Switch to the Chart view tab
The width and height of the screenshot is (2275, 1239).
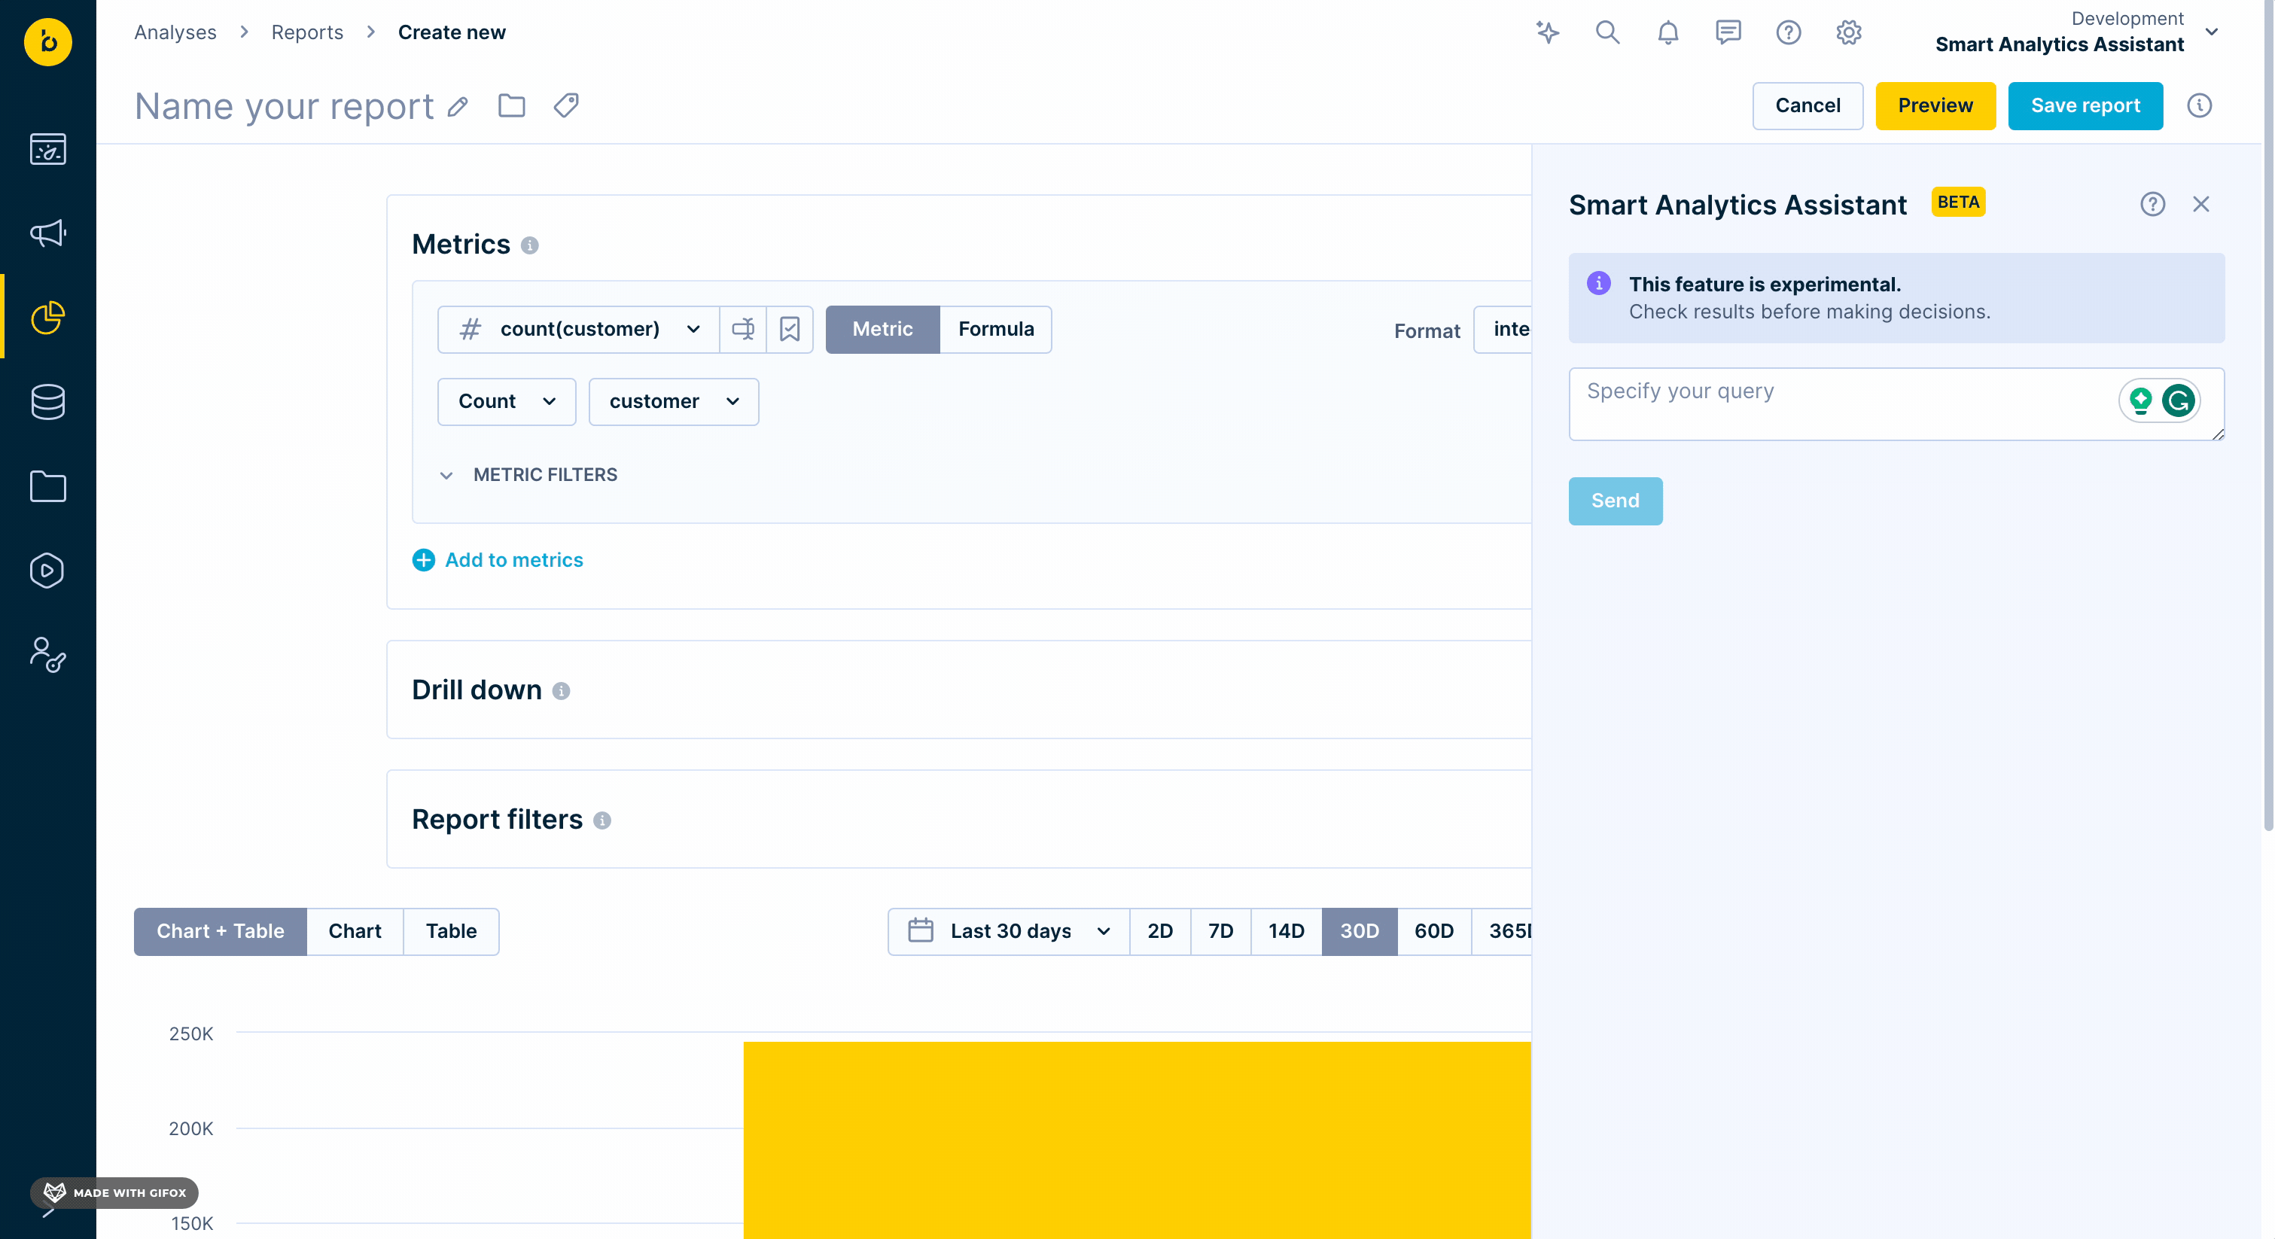click(x=354, y=931)
